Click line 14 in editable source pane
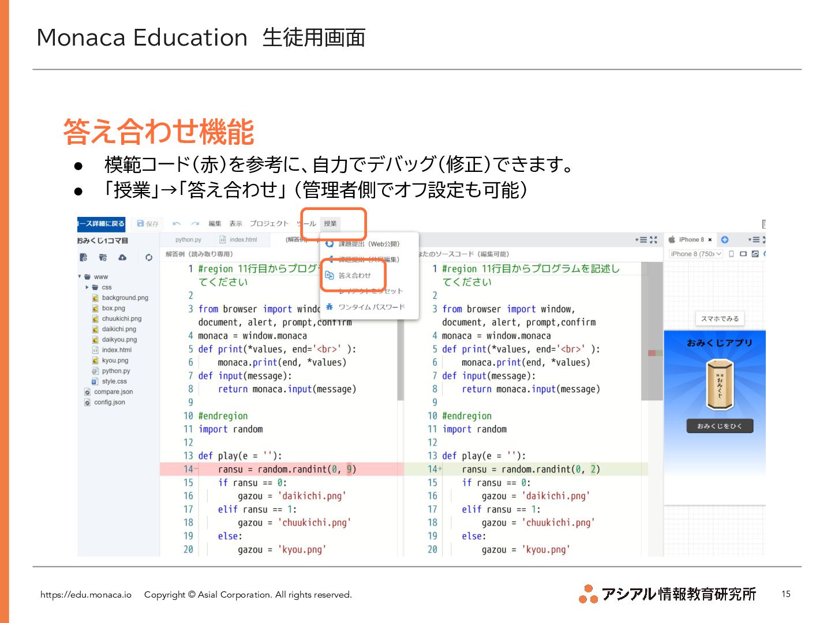The image size is (831, 623). [x=526, y=469]
